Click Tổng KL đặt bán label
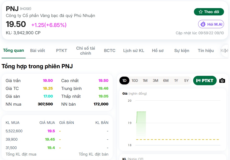 [94, 154]
